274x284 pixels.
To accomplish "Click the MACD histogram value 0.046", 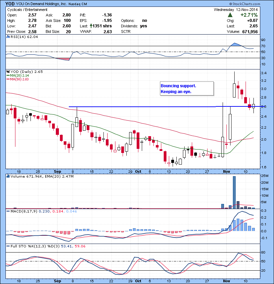I will coord(72,211).
